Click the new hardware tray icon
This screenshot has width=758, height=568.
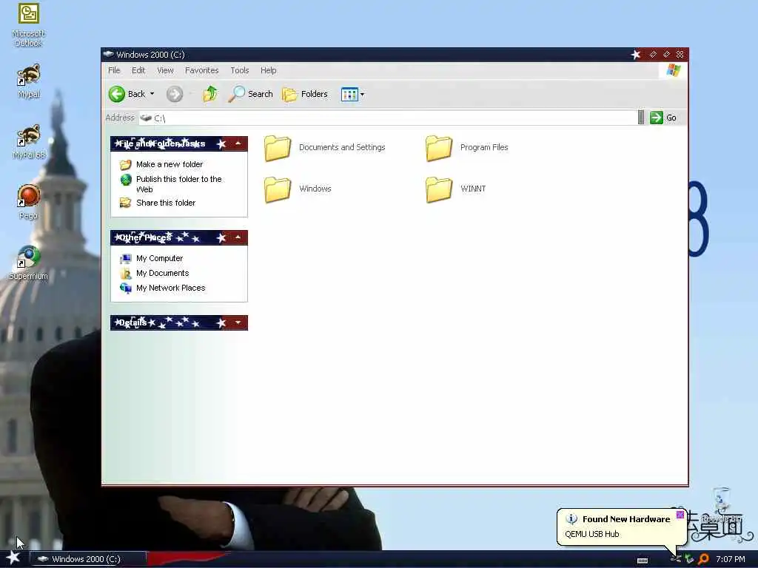(675, 559)
